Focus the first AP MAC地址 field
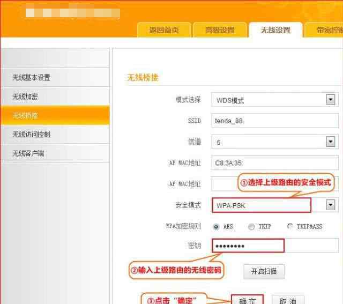Screen dimensions: 343x304 [273, 163]
